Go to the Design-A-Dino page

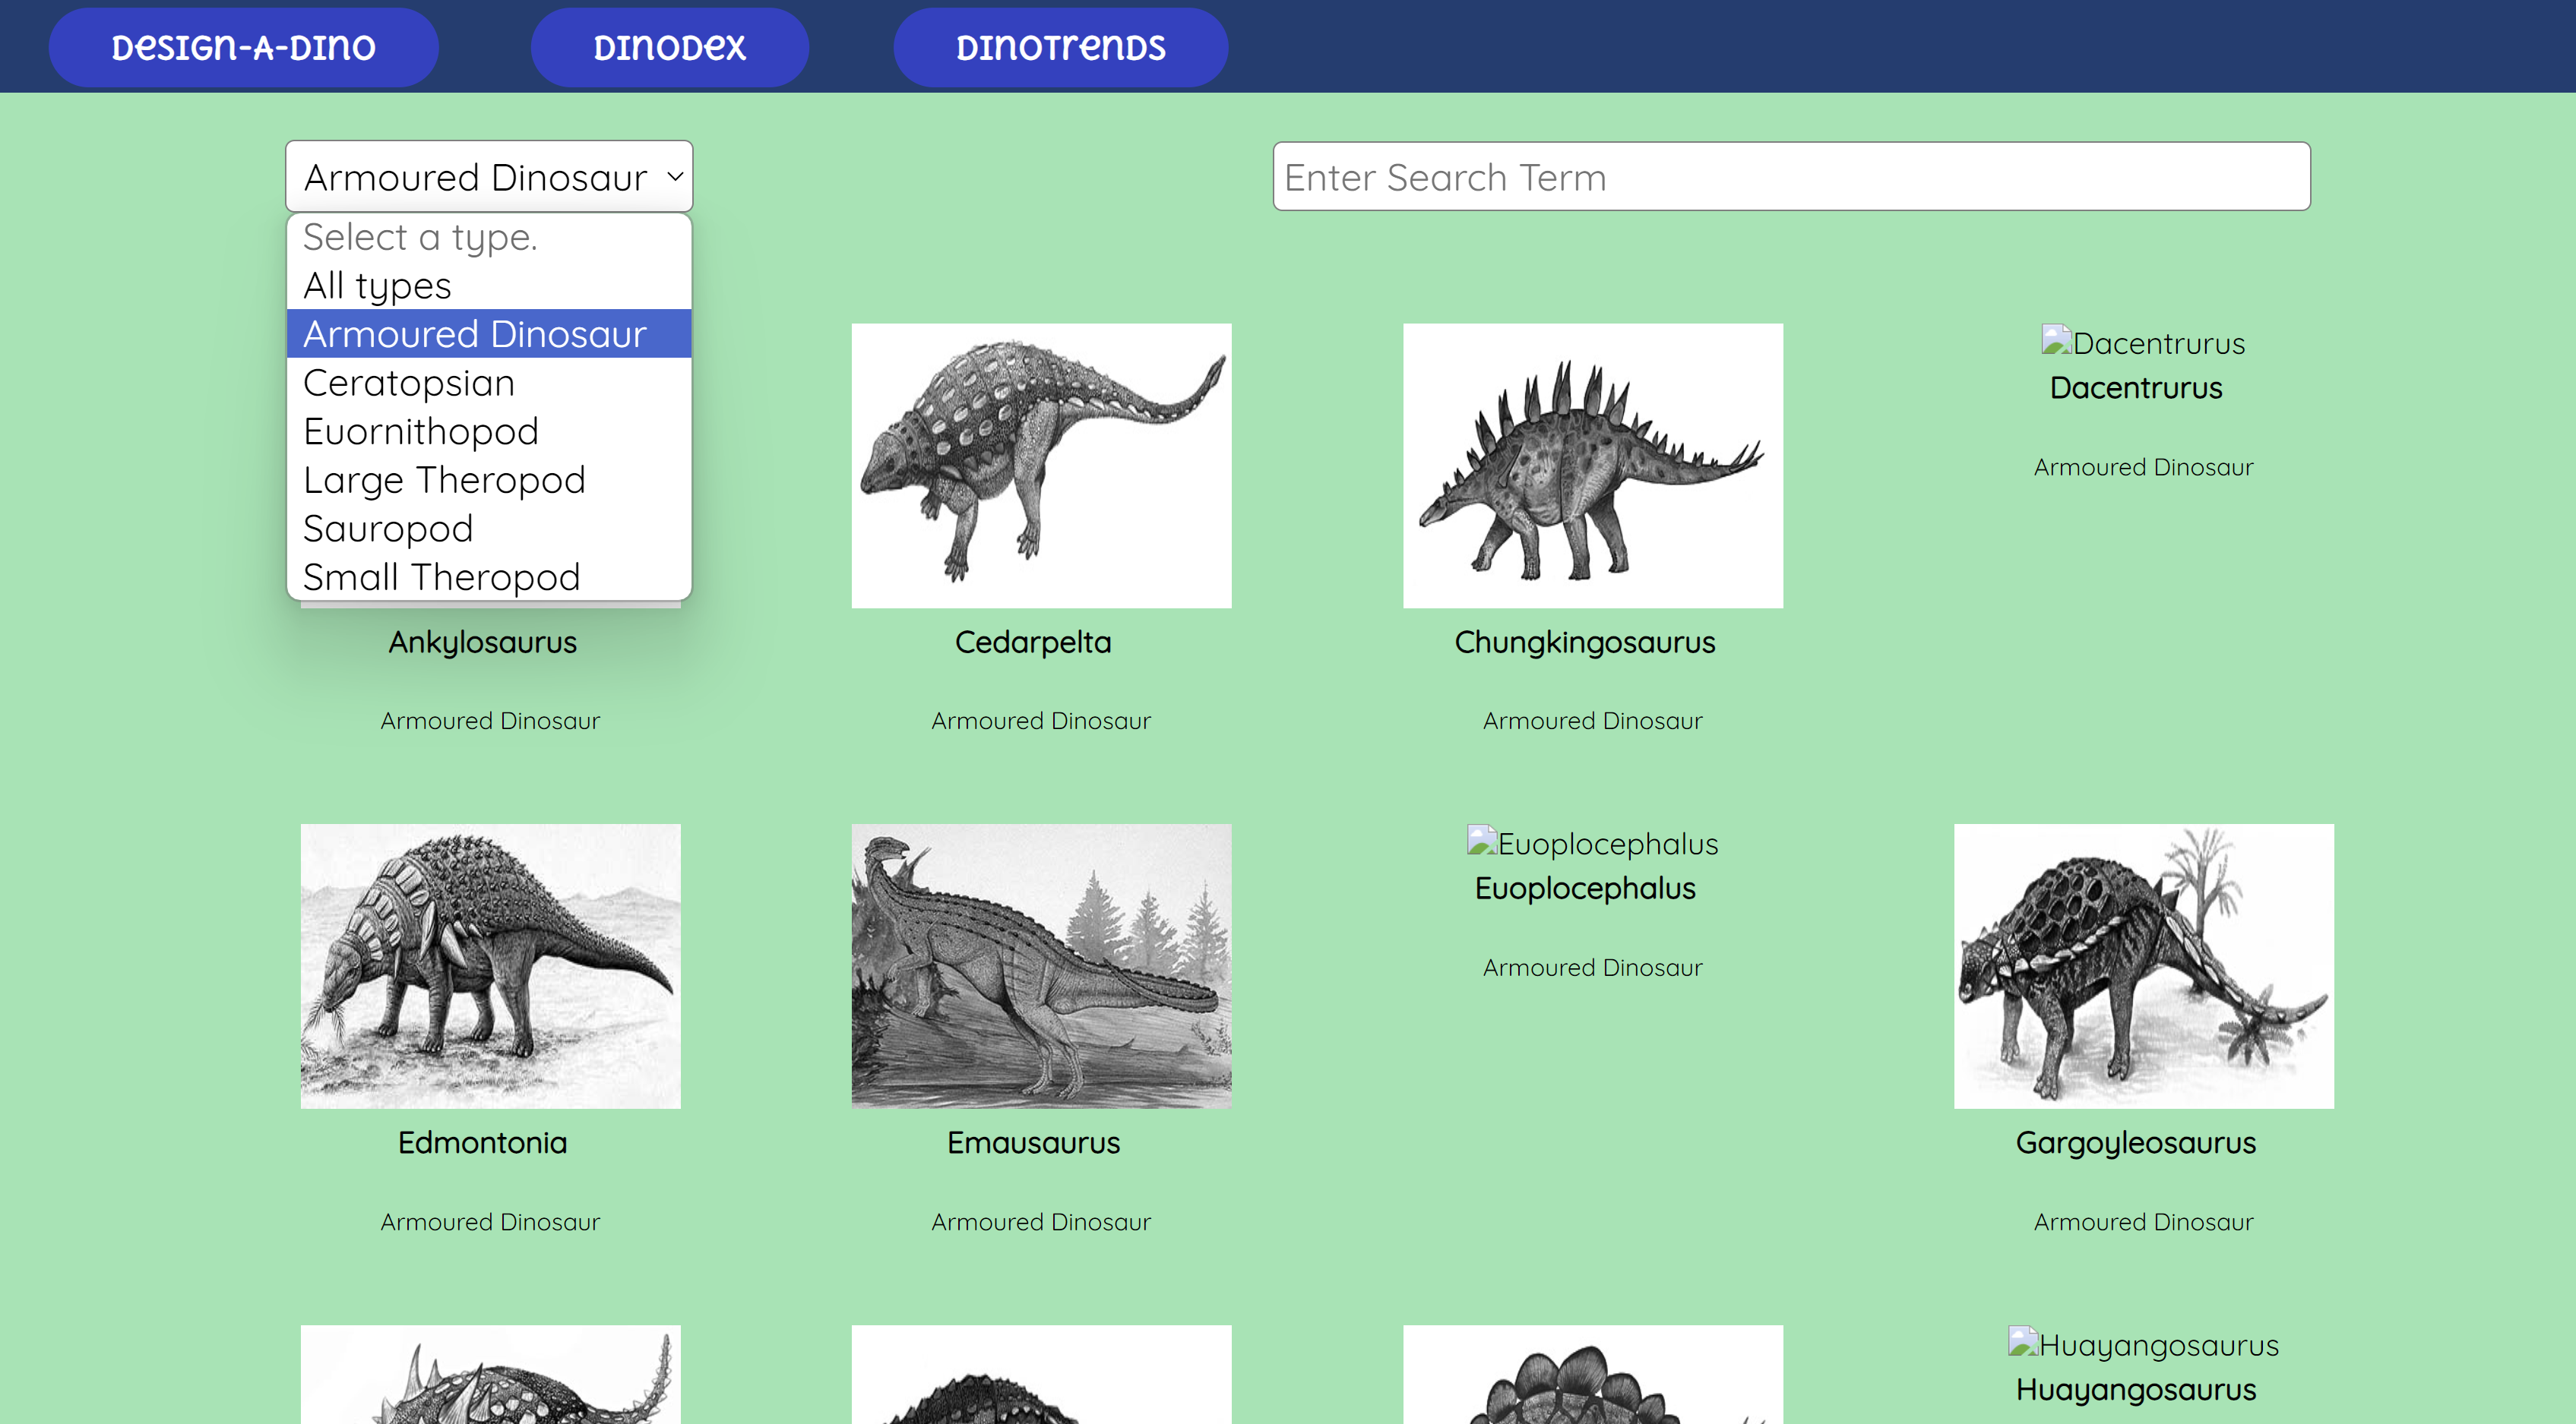click(243, 47)
